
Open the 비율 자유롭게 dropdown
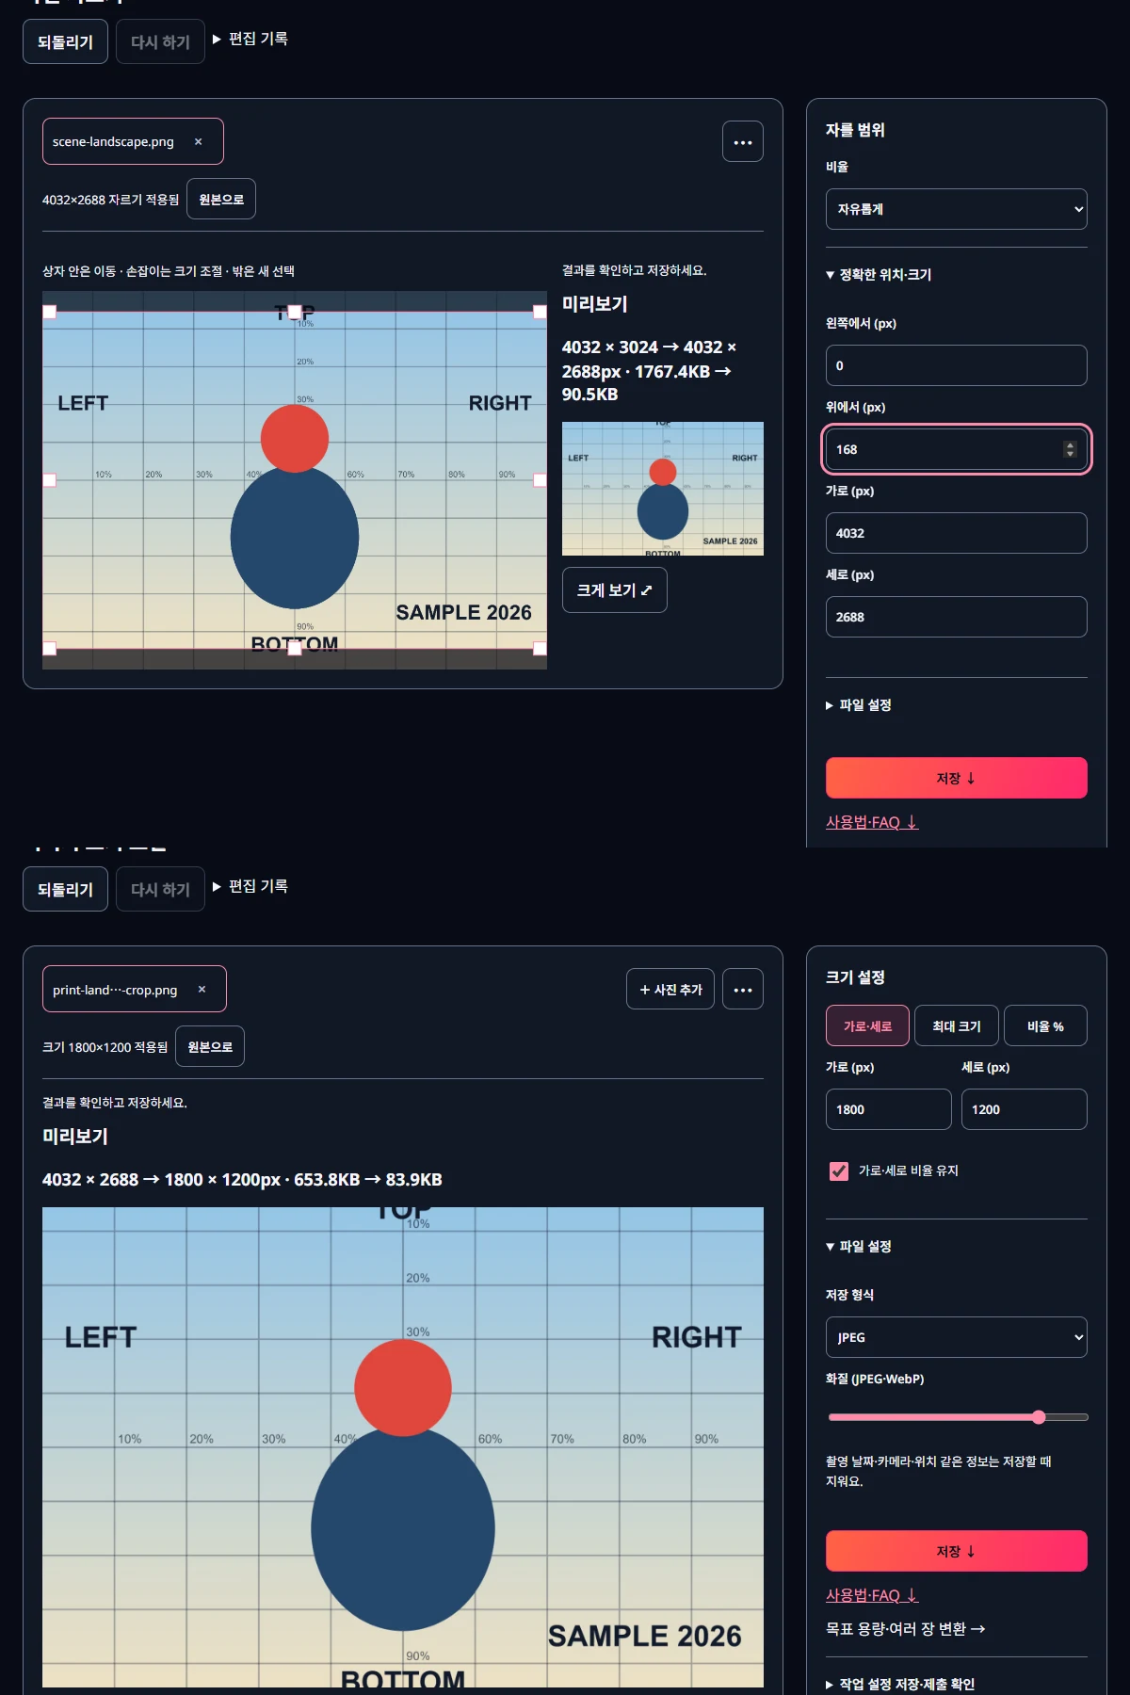click(957, 209)
